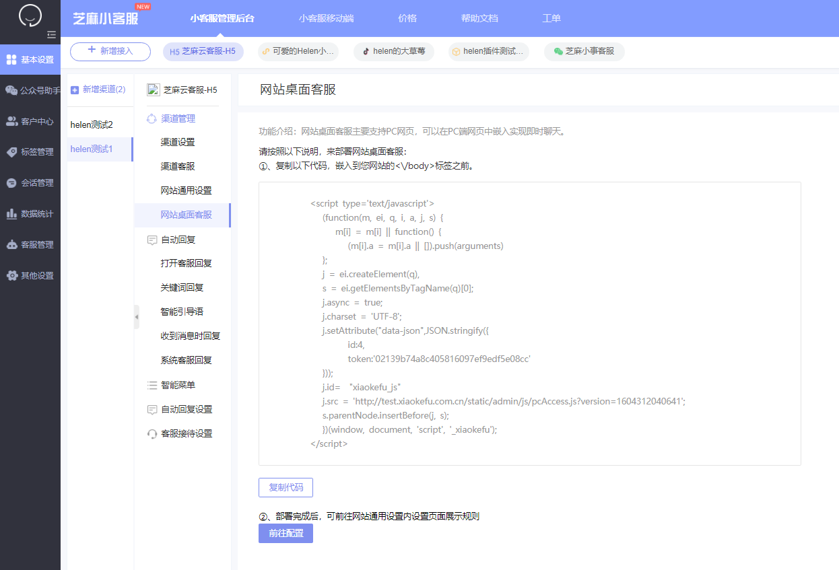Click the opening script tag line
Screen dimensions: 839x570
[x=372, y=203]
